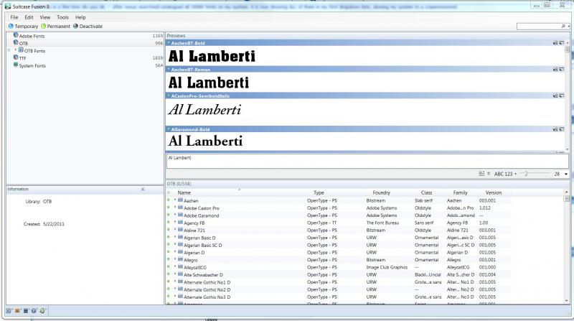Open the preview size 28 dropdown
Viewport: 574px width, 321px height.
tap(566, 174)
